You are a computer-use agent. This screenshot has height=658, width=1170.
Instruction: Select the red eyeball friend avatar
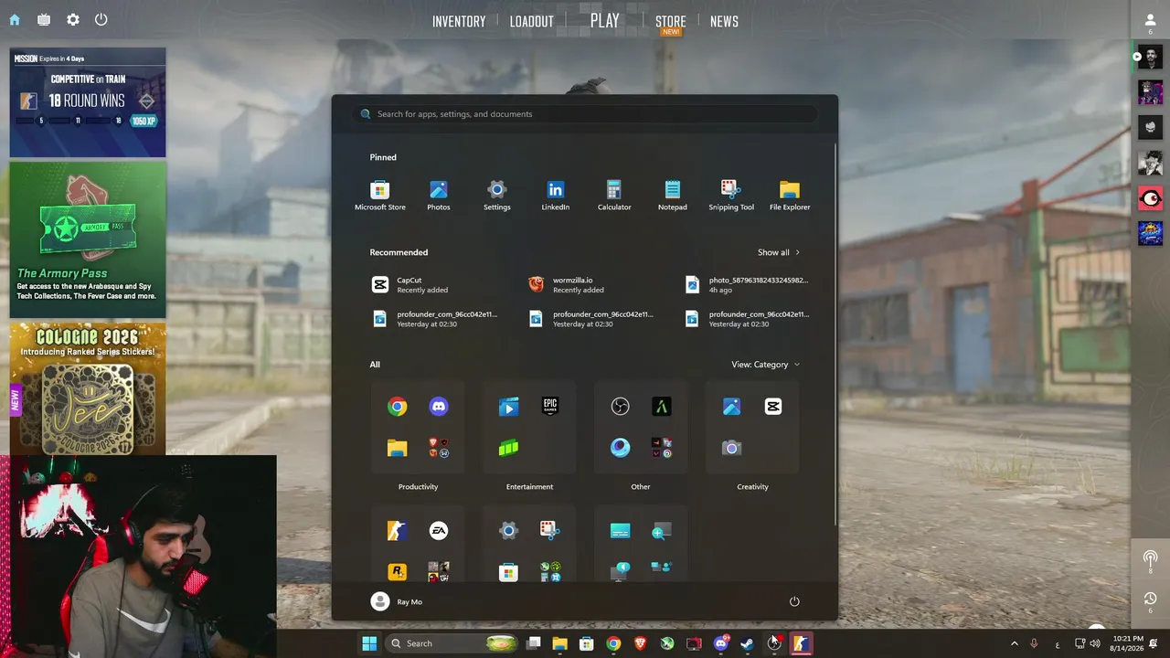[x=1150, y=197]
